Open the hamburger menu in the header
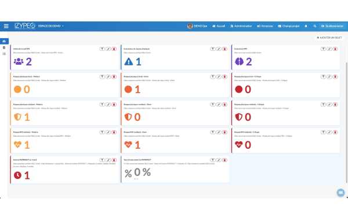 6,26
